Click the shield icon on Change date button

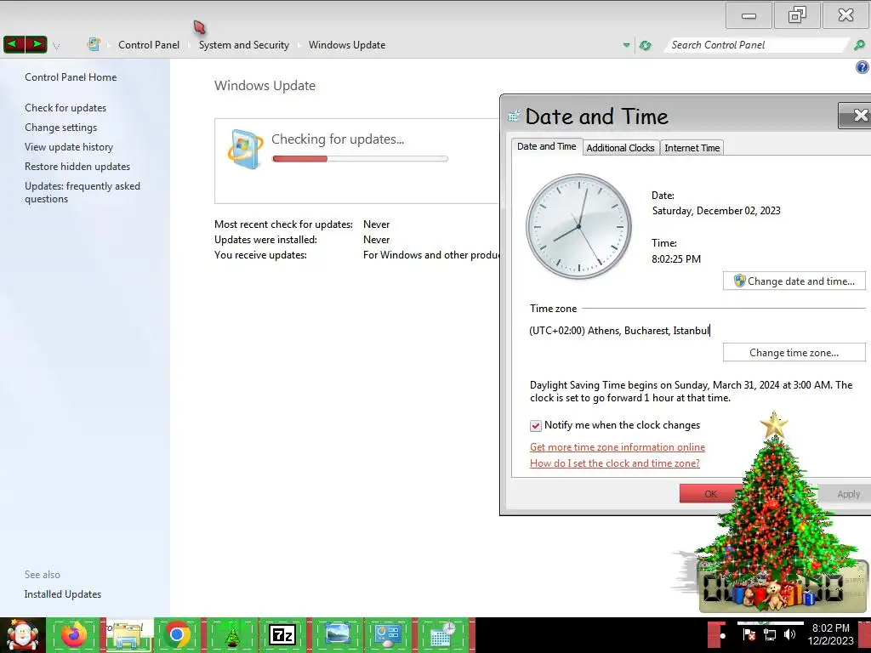739,281
